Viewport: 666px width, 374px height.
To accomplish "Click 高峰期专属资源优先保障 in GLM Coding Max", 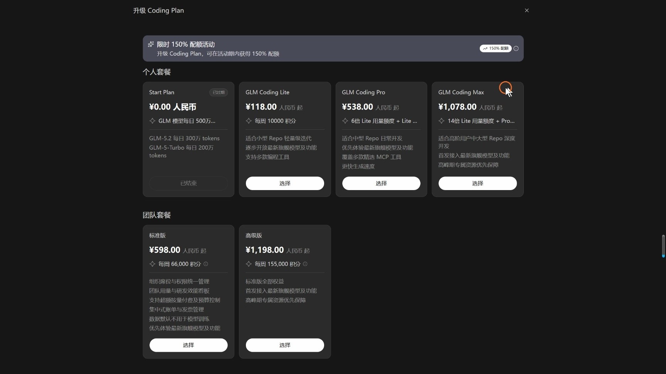I will [x=468, y=165].
